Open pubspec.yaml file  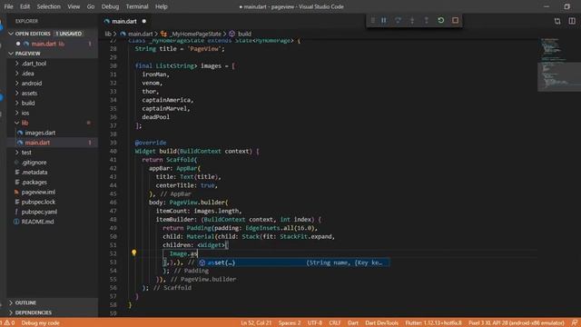coord(53,212)
